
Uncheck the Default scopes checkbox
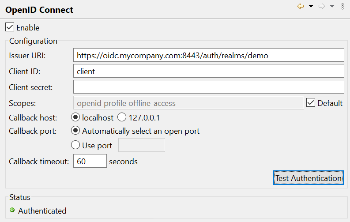coord(310,103)
